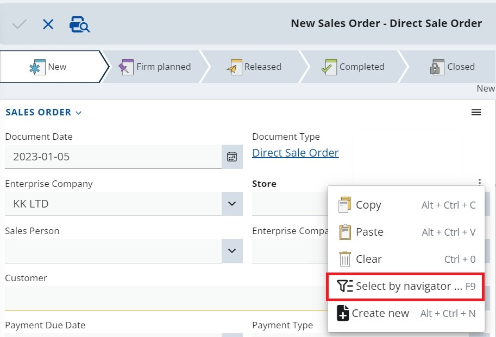Click the X cancel icon
496x337 pixels.
tap(48, 24)
